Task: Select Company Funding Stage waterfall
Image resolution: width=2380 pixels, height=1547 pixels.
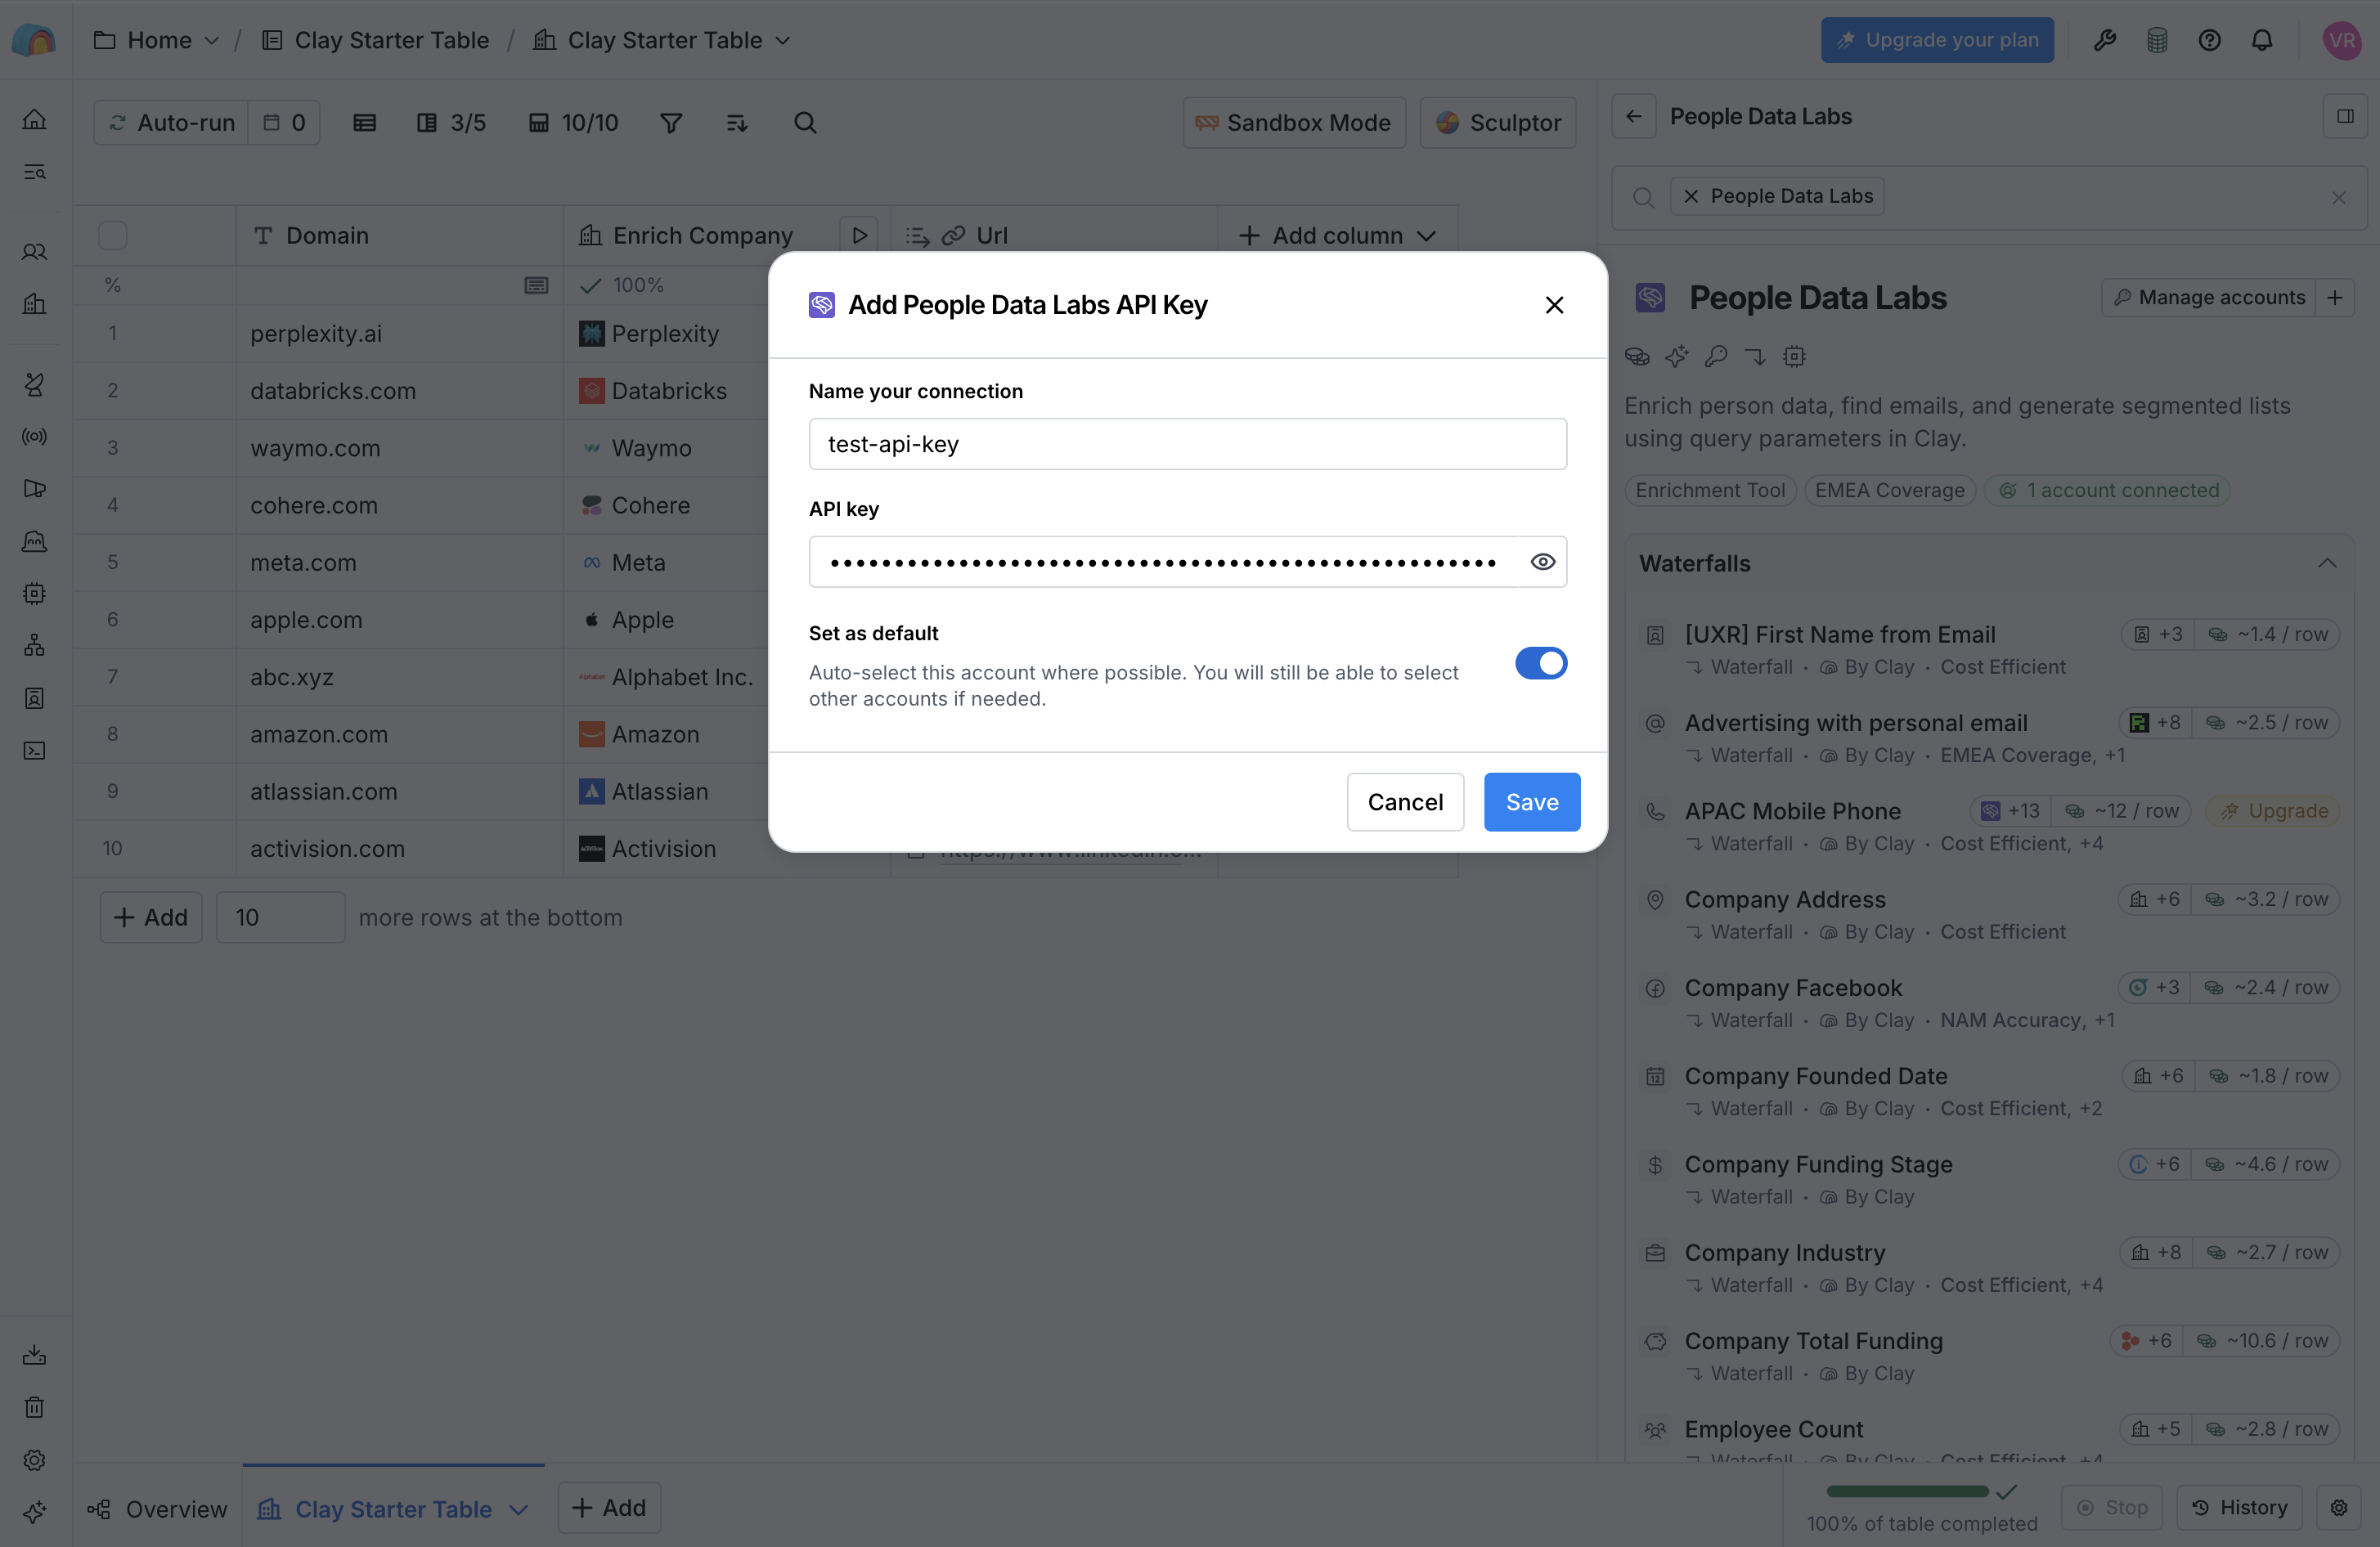Action: click(1990, 1179)
